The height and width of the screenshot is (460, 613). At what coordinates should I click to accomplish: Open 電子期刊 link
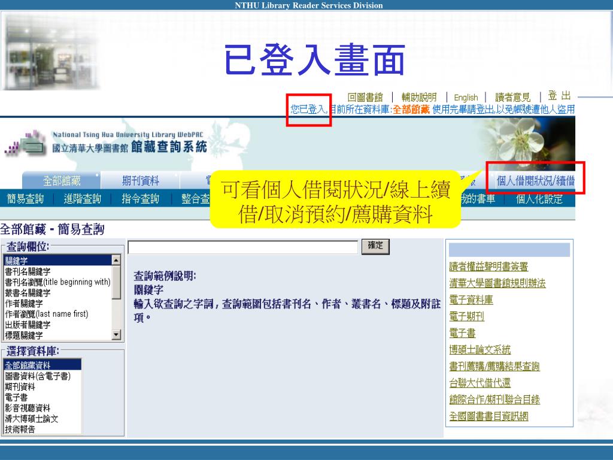click(467, 316)
